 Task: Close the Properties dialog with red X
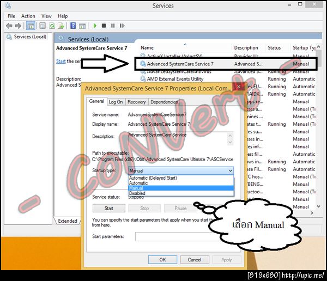click(239, 87)
